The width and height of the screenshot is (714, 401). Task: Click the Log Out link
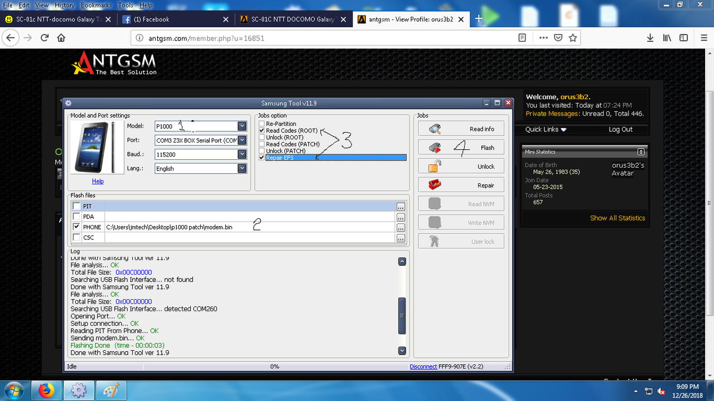click(620, 129)
